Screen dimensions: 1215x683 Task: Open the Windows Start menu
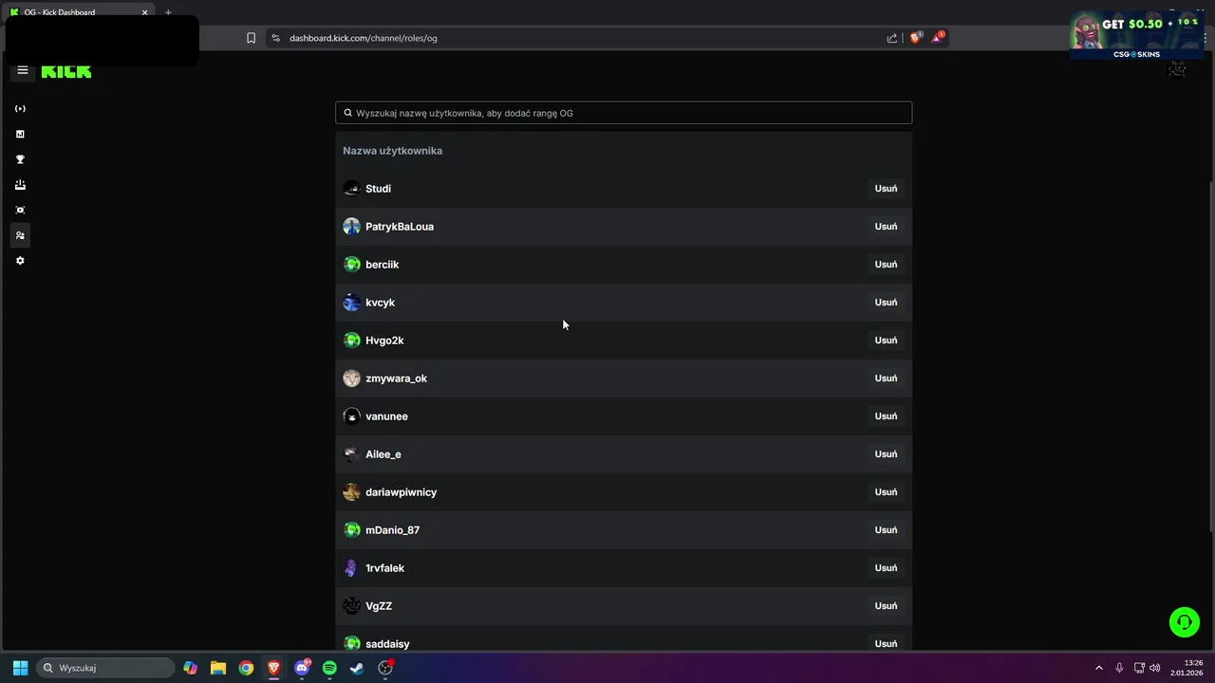tap(20, 668)
